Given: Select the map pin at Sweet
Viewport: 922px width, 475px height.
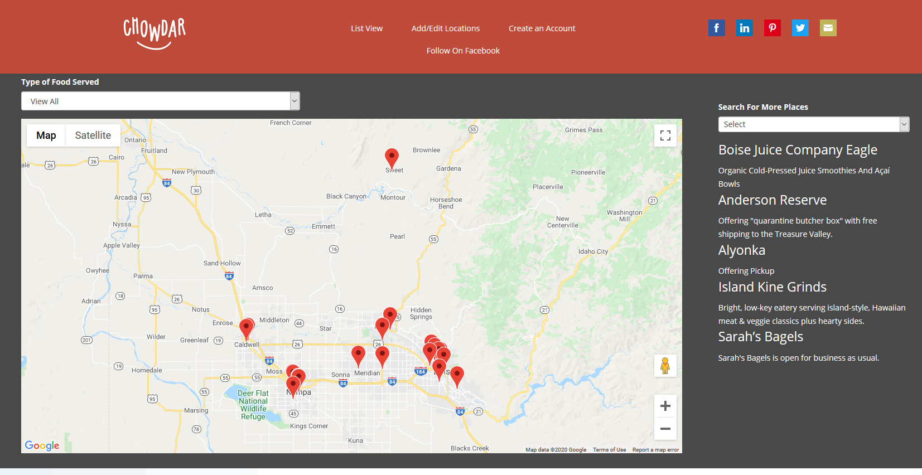Looking at the screenshot, I should point(392,158).
